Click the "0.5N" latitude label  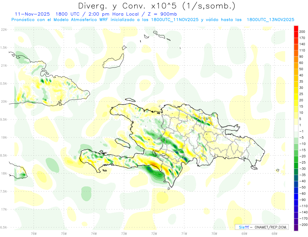(x=4, y=84)
